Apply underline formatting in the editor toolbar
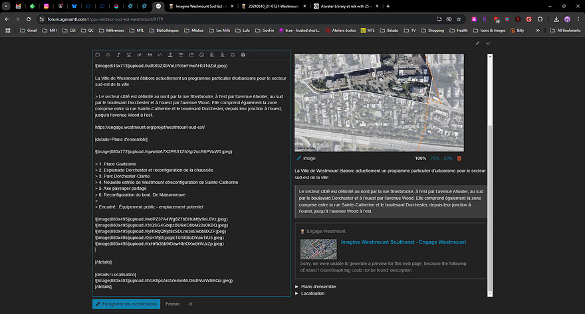Image resolution: width=585 pixels, height=314 pixels. (129, 54)
